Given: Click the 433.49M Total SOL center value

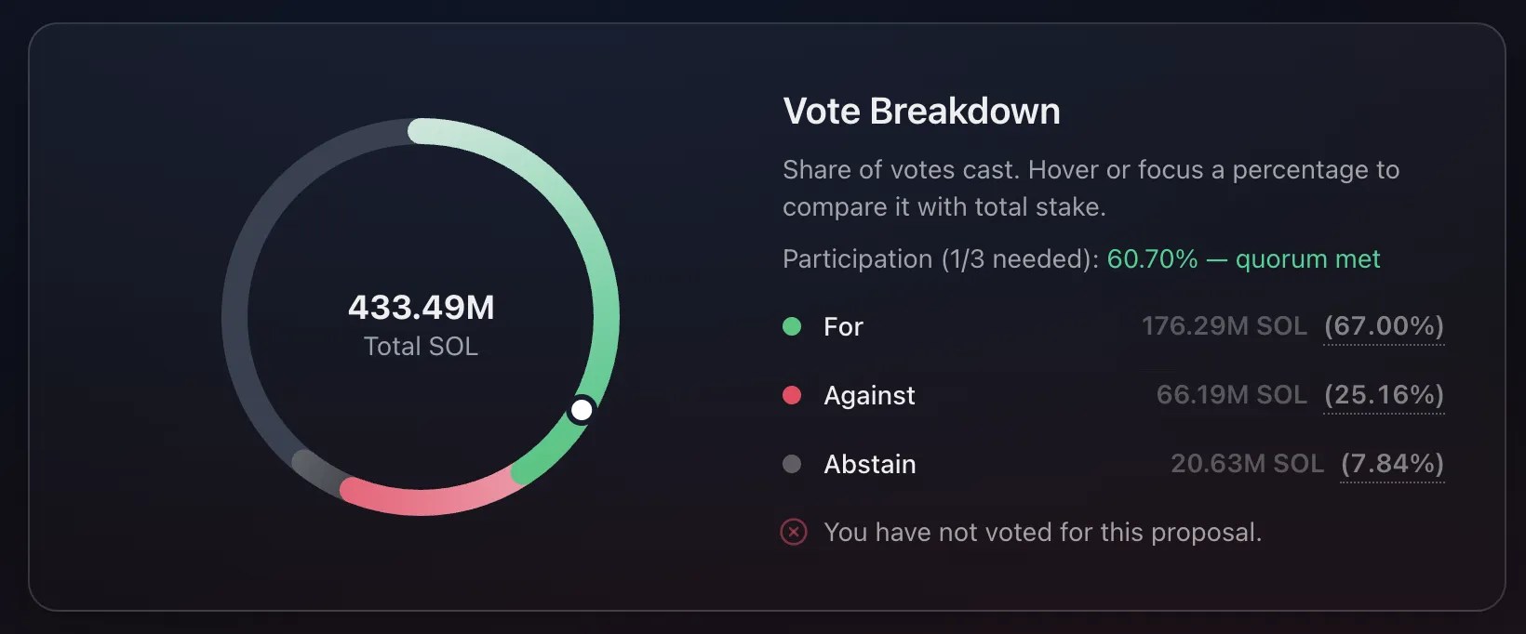Looking at the screenshot, I should pyautogui.click(x=421, y=308).
